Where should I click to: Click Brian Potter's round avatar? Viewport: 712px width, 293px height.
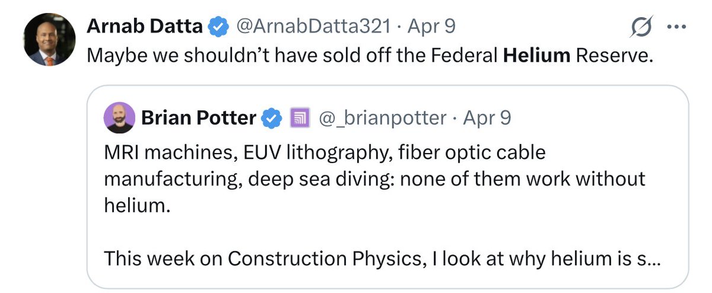click(x=119, y=118)
